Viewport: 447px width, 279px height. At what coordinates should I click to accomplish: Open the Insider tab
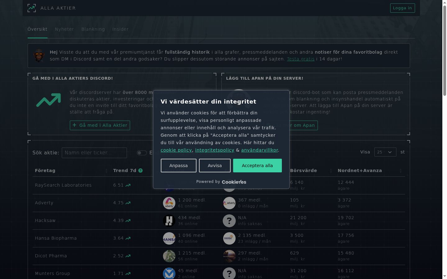pos(120,29)
